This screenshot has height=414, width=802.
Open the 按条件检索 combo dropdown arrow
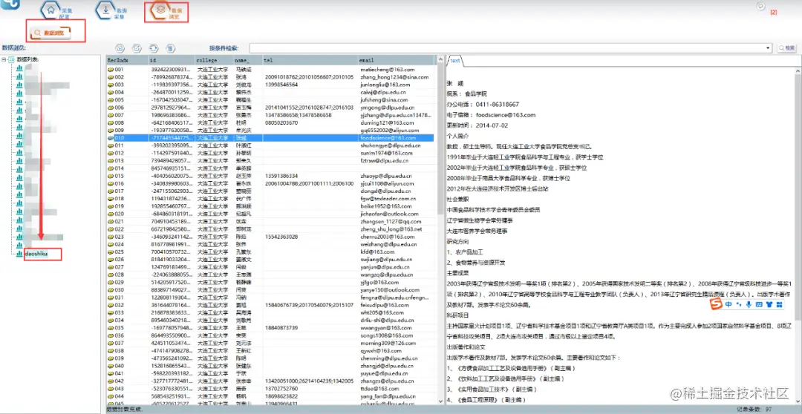coord(769,48)
